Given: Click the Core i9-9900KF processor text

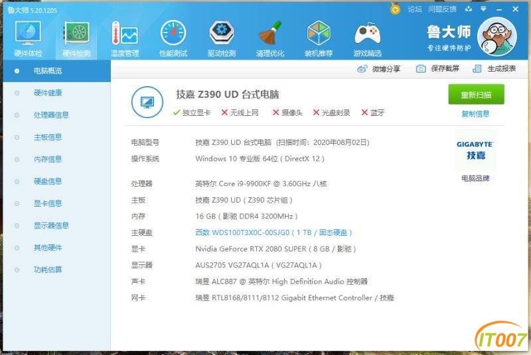Looking at the screenshot, I should click(x=261, y=183).
